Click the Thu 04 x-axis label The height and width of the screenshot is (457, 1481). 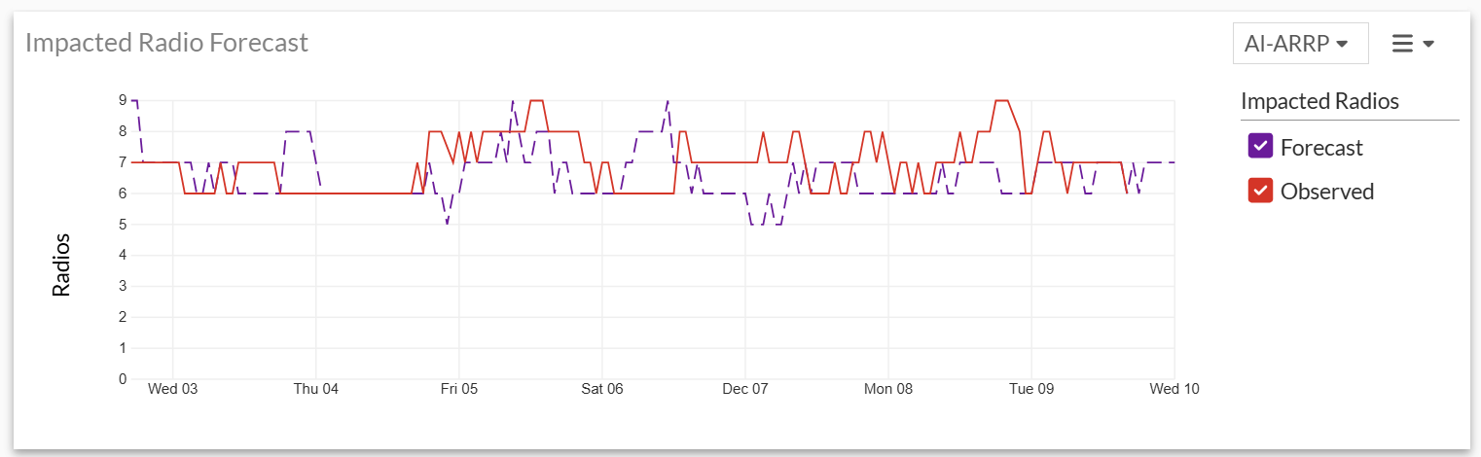tap(316, 389)
